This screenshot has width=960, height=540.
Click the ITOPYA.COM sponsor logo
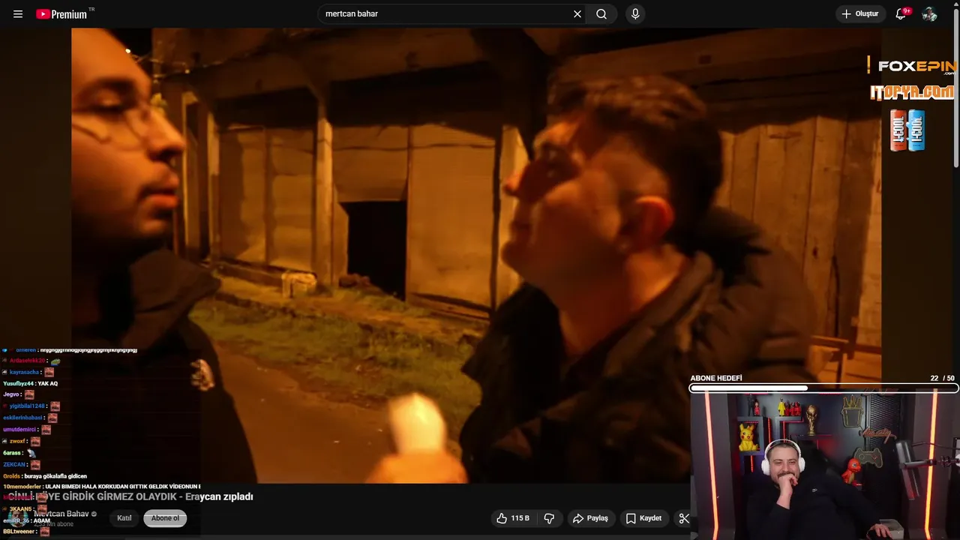coord(912,93)
